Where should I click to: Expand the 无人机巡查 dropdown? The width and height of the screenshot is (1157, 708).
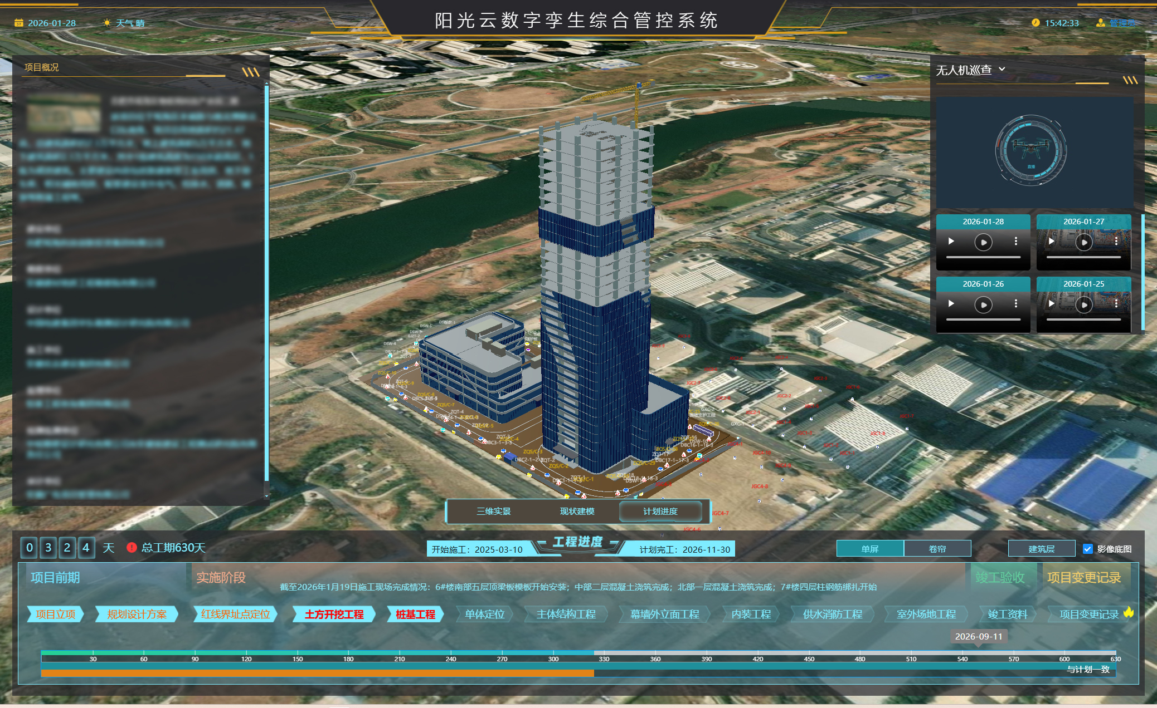click(1002, 70)
